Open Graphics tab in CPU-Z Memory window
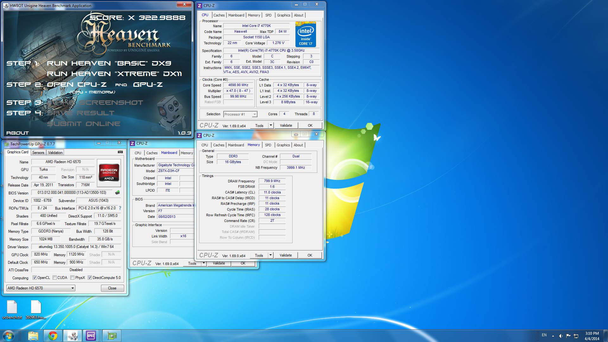 coord(283,145)
